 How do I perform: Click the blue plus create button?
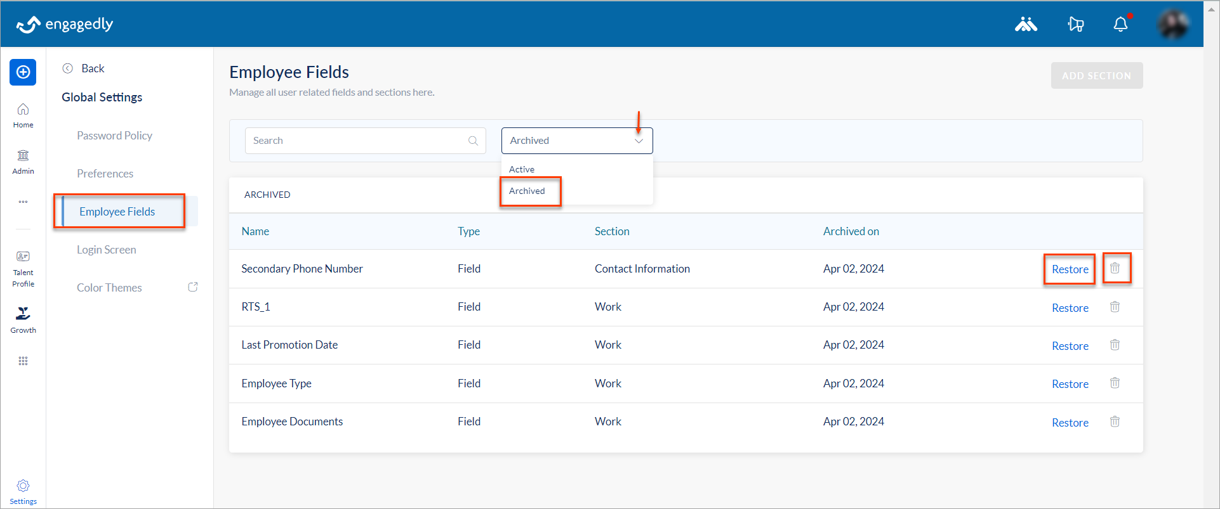click(x=23, y=72)
